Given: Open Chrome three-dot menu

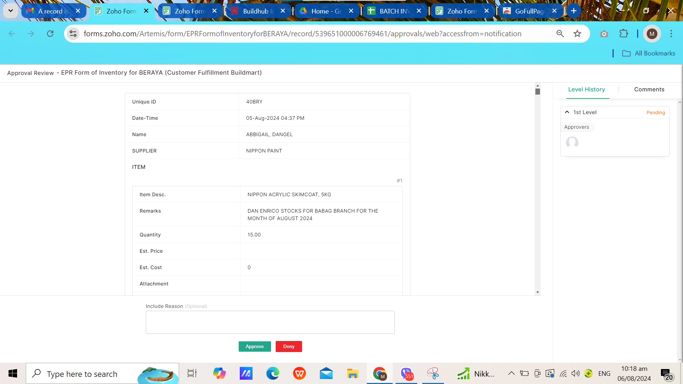Looking at the screenshot, I should pos(671,34).
